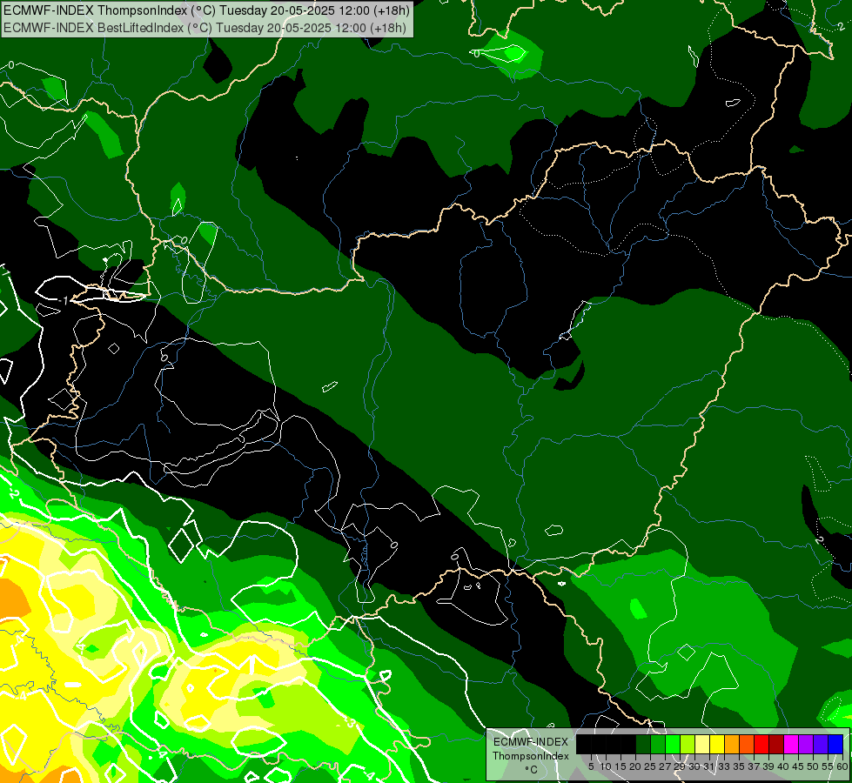
Task: Pick the dark red legend swatch for 39-40
Action: point(776,744)
